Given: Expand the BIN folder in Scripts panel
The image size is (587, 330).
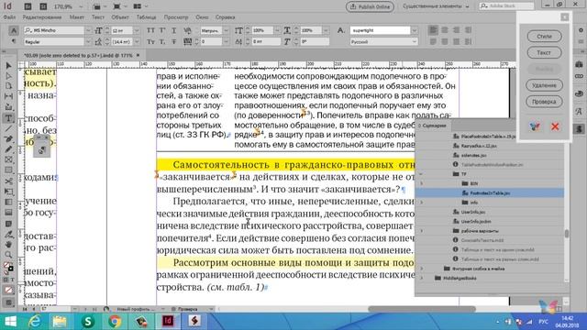Looking at the screenshot, I should click(x=422, y=183).
